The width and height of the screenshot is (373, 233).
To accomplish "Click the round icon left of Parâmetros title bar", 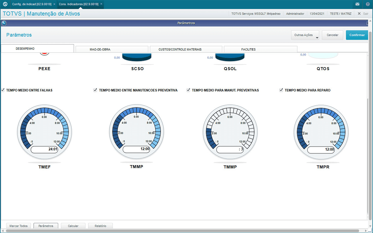I will 4,23.
